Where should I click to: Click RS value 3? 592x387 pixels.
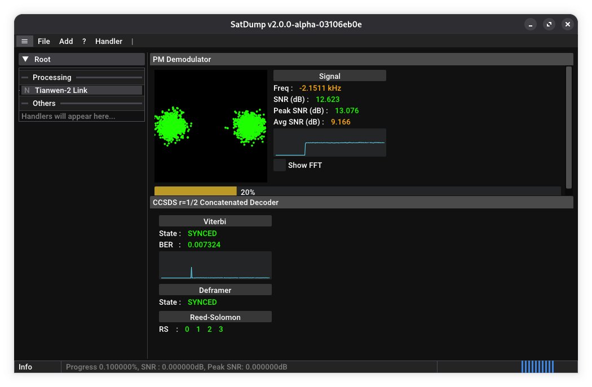[x=221, y=329]
